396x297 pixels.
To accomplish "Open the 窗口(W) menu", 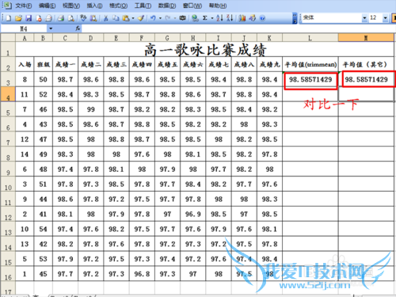I will click(192, 6).
